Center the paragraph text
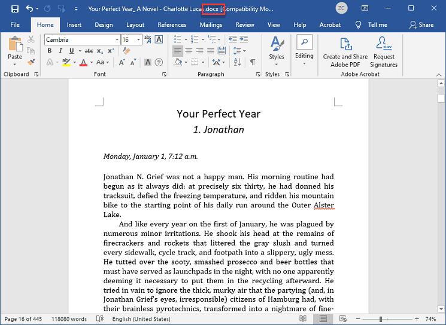Image resolution: width=446 pixels, height=325 pixels. tap(189, 51)
